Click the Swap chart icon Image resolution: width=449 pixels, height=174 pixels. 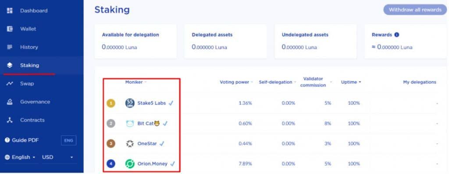[x=10, y=84]
